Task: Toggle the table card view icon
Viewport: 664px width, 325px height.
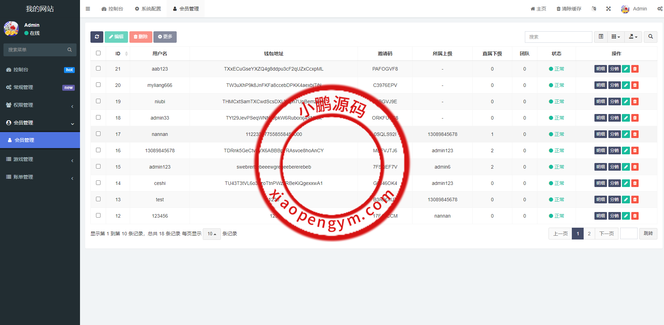Action: pos(601,37)
